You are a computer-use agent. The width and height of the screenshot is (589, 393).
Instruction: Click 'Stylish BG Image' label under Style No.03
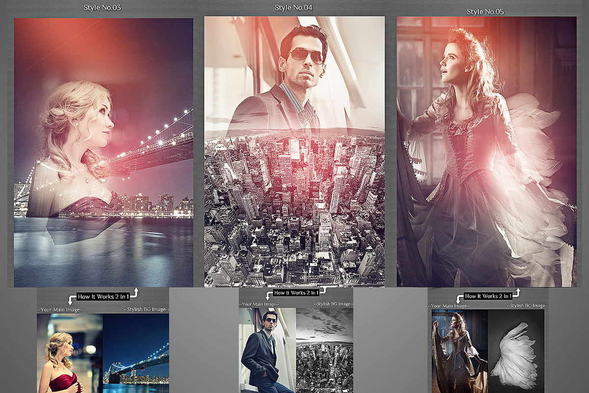click(147, 309)
